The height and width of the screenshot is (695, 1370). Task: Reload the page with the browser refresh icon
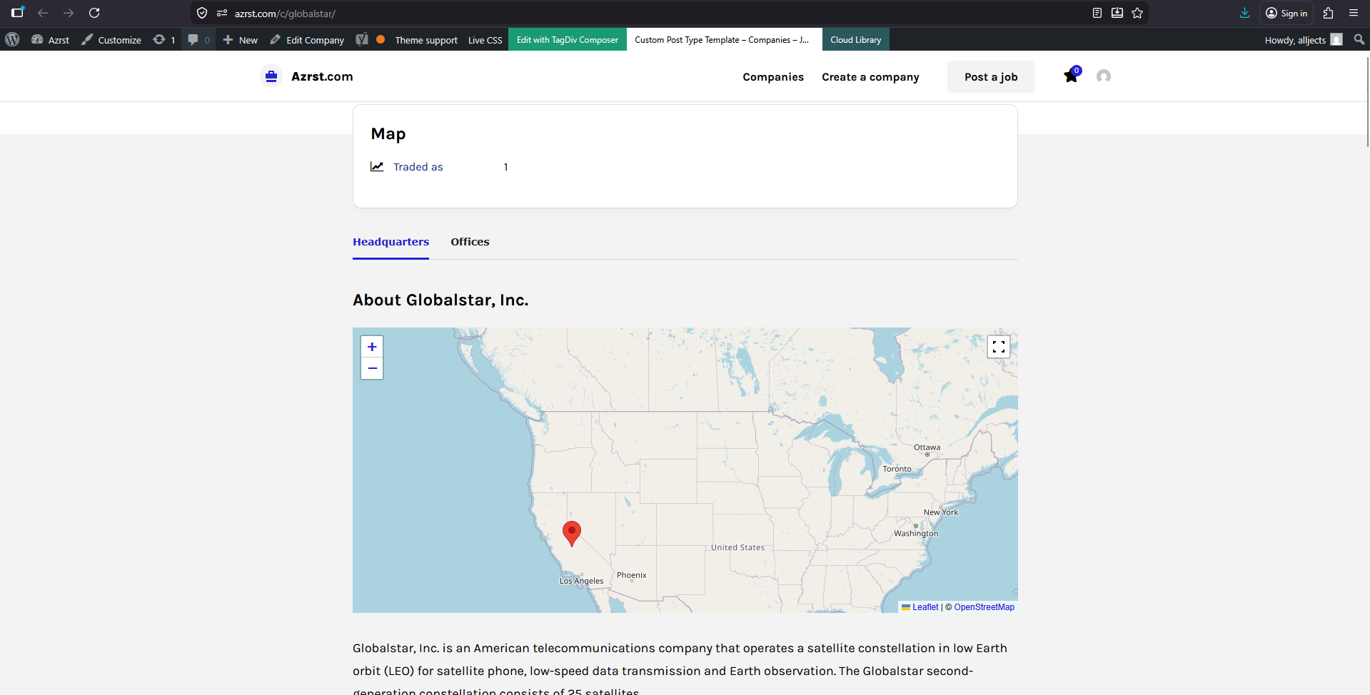pos(94,13)
